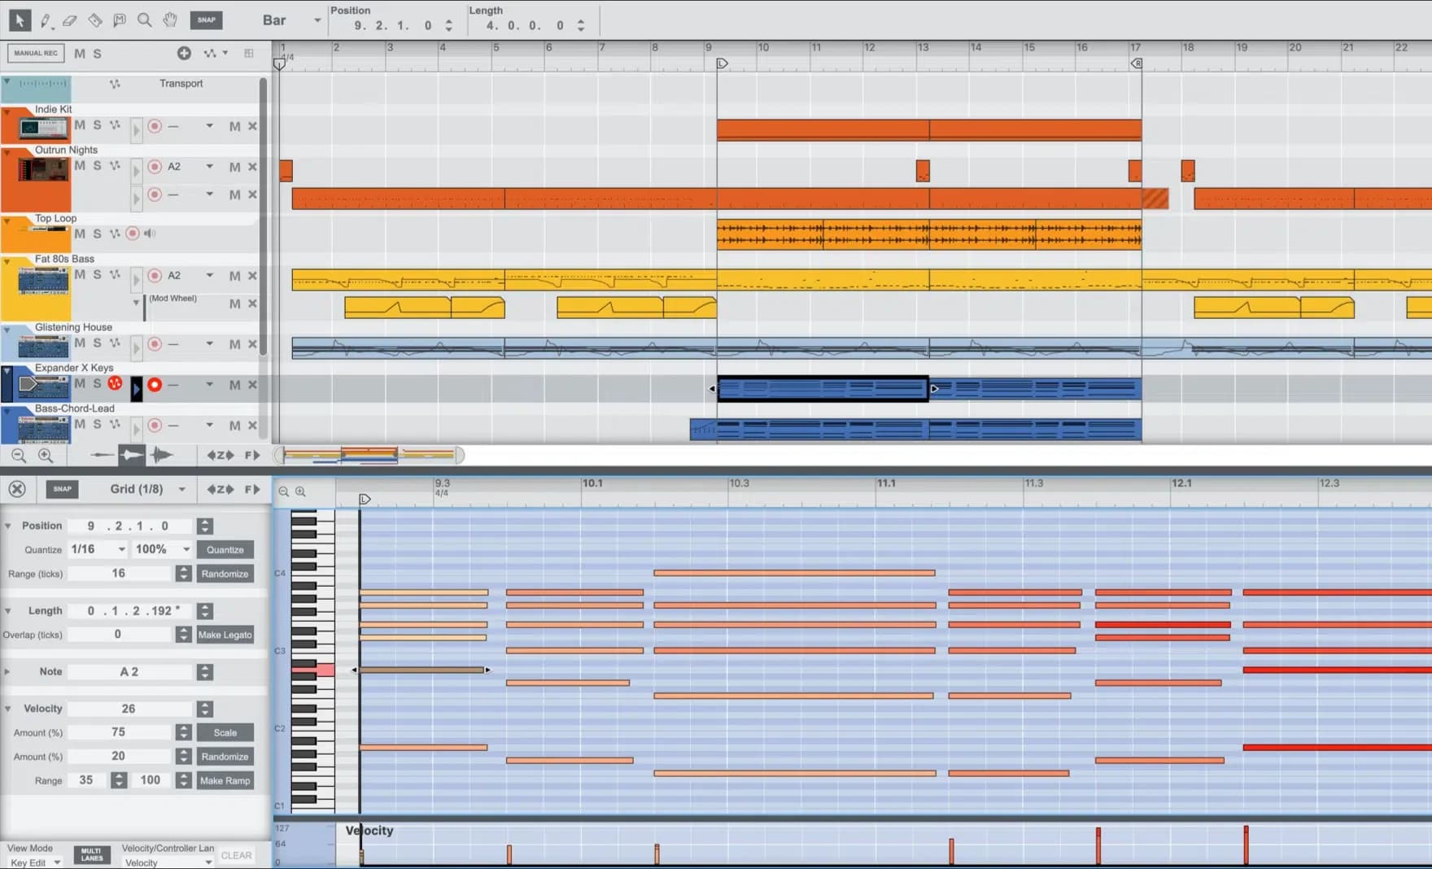Pick the Razor tool

pos(94,20)
